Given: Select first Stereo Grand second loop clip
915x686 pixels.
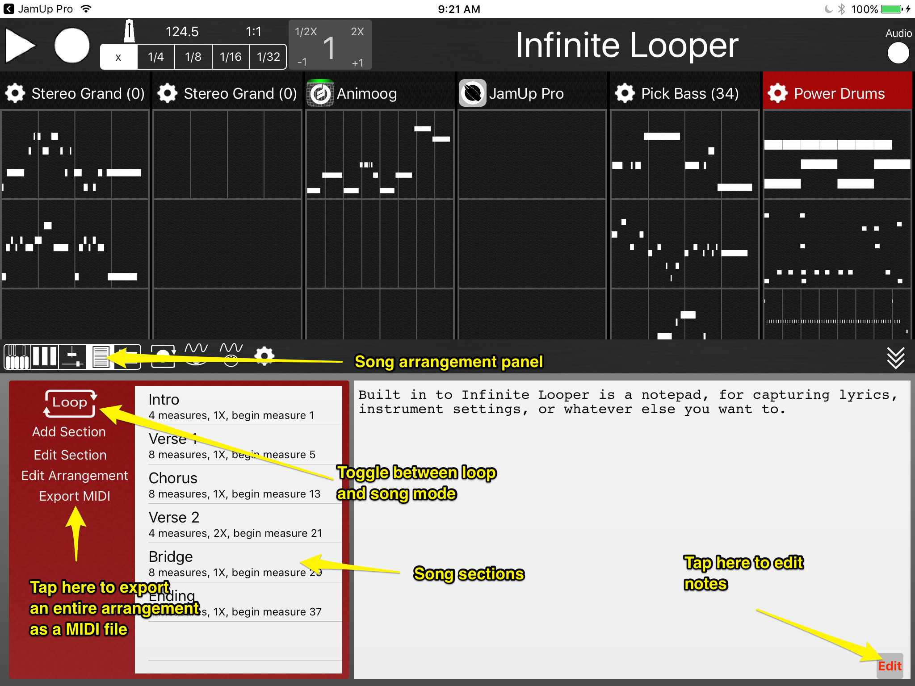Looking at the screenshot, I should coord(75,244).
